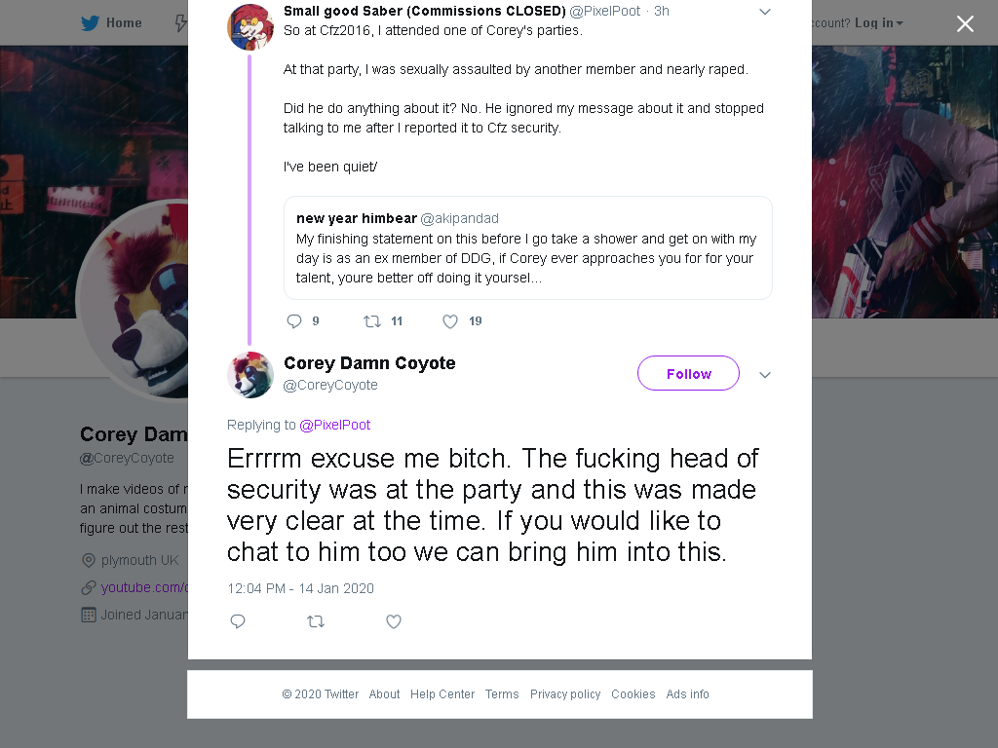Like the PixelPoot tweet with 19 likes

pos(450,321)
